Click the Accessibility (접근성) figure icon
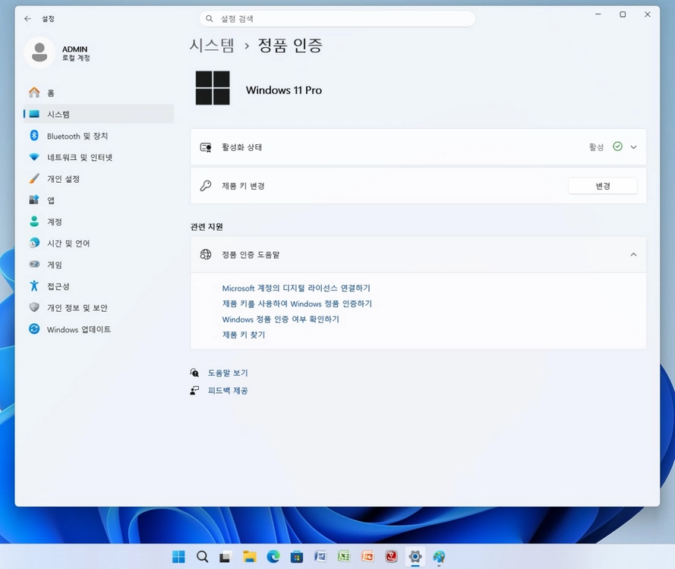675x569 pixels. [x=34, y=285]
